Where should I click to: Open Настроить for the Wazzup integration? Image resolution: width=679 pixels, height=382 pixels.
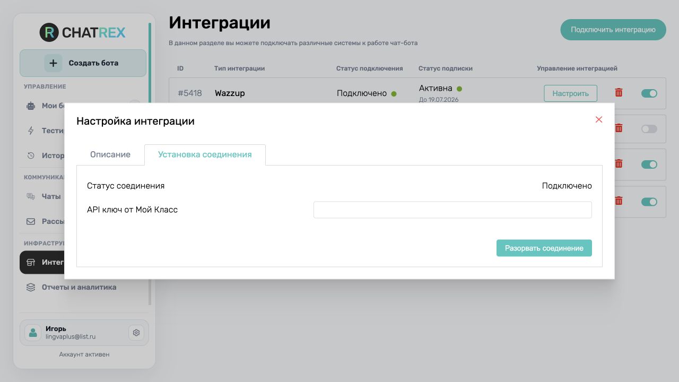[570, 93]
